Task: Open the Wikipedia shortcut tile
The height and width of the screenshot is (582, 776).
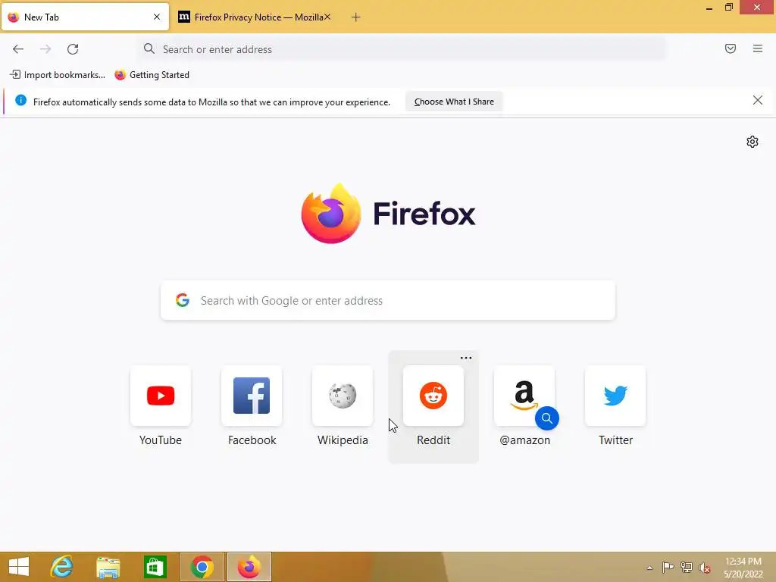Action: (x=343, y=396)
